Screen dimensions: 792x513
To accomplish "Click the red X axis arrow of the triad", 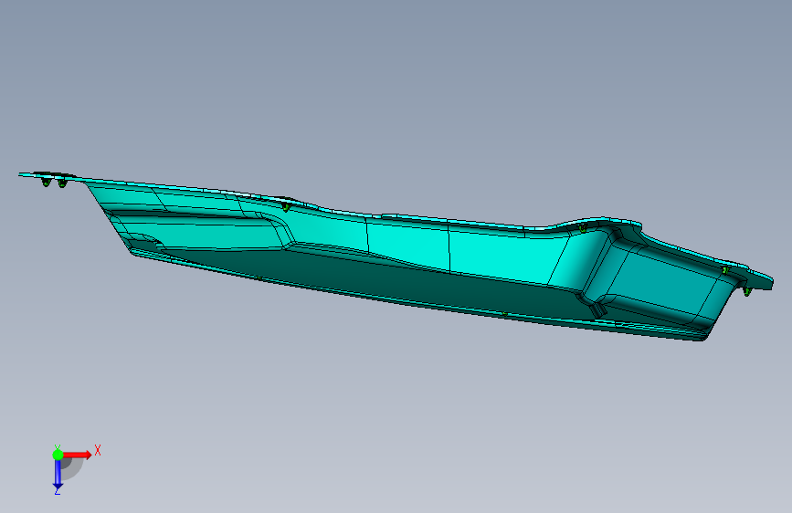I will (78, 455).
